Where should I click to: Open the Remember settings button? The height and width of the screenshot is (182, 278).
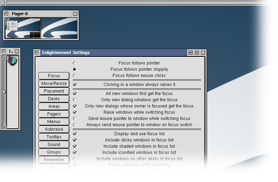coord(54,159)
